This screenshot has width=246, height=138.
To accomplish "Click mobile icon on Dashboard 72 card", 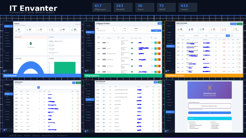I will coord(50,30).
